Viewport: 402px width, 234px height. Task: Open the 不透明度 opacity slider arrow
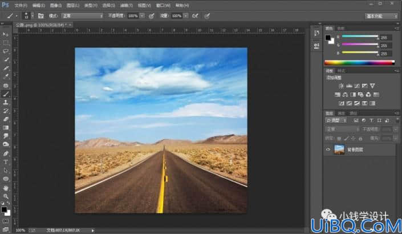(142, 16)
